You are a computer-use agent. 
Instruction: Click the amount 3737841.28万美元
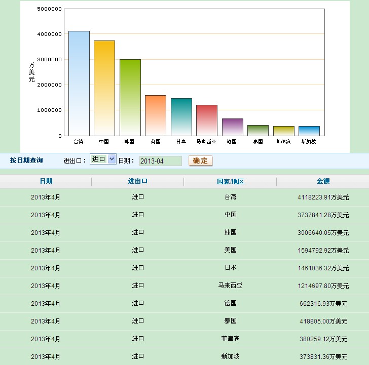(323, 215)
